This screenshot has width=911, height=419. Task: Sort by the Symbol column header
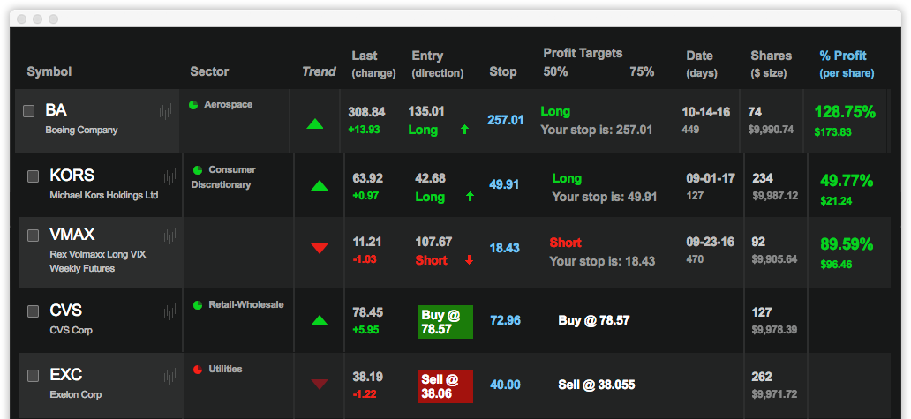(x=49, y=72)
